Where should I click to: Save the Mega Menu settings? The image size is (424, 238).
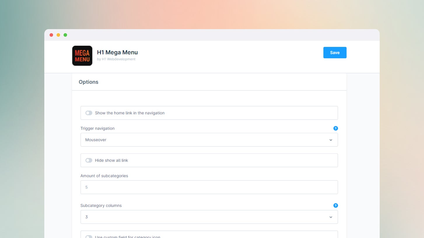tap(335, 53)
